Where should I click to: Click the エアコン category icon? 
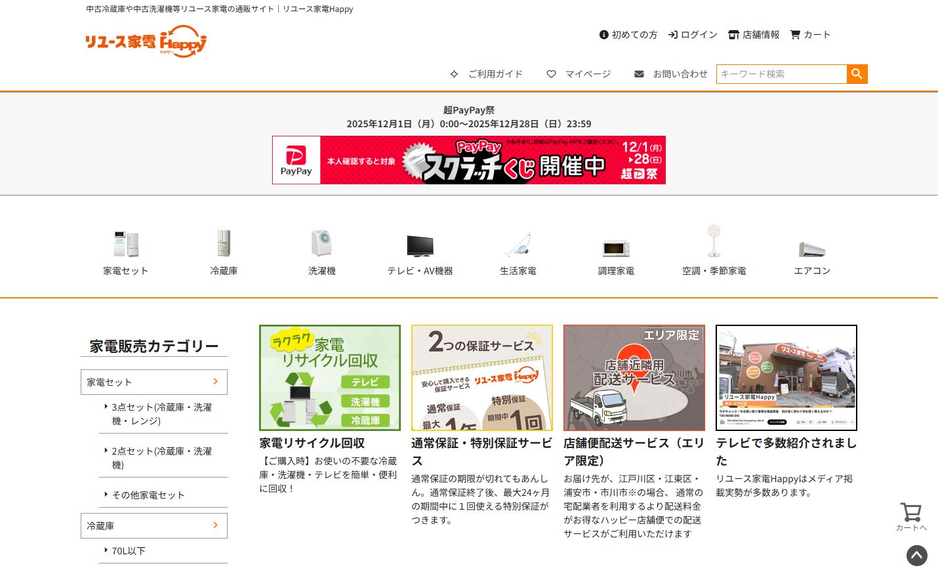pyautogui.click(x=811, y=248)
